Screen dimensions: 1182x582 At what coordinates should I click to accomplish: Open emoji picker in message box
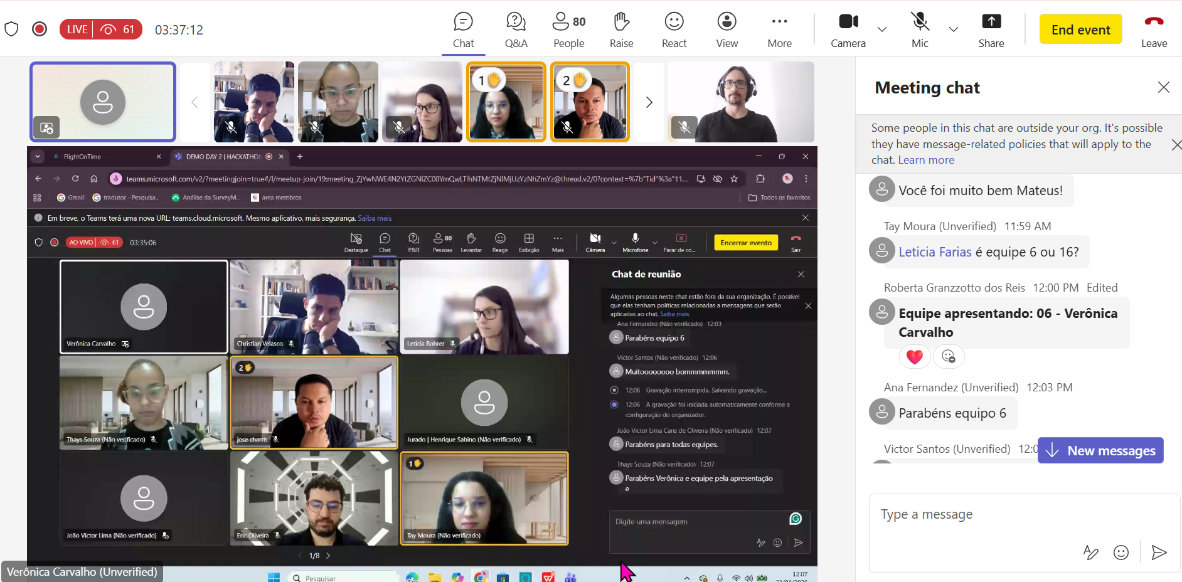pyautogui.click(x=1121, y=552)
